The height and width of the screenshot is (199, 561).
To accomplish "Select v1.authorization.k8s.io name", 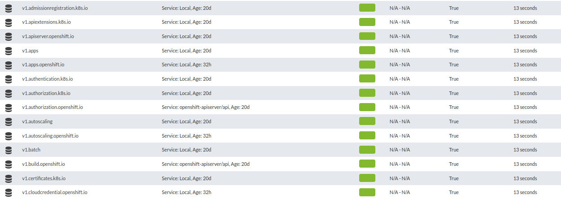I will pos(46,93).
